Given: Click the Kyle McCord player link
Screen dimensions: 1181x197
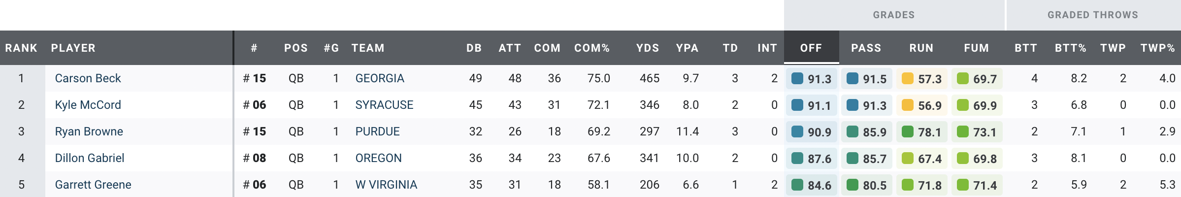Looking at the screenshot, I should coord(88,105).
